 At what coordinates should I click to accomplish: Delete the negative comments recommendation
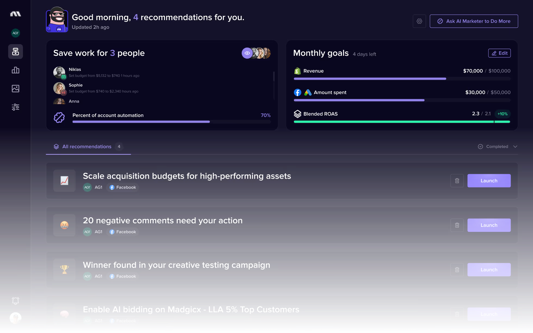[457, 225]
